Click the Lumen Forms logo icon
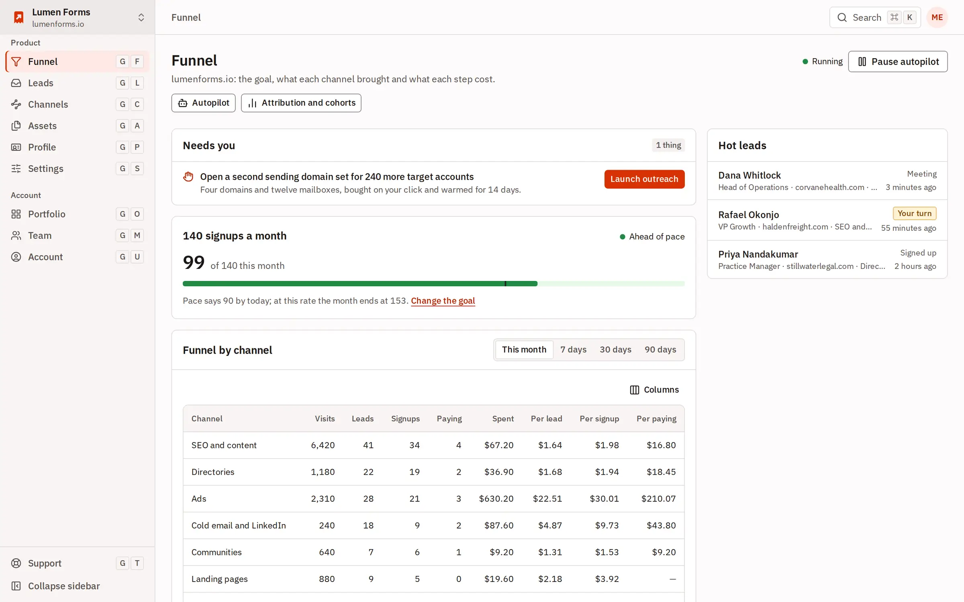Screen dimensions: 964x602 click(18, 17)
